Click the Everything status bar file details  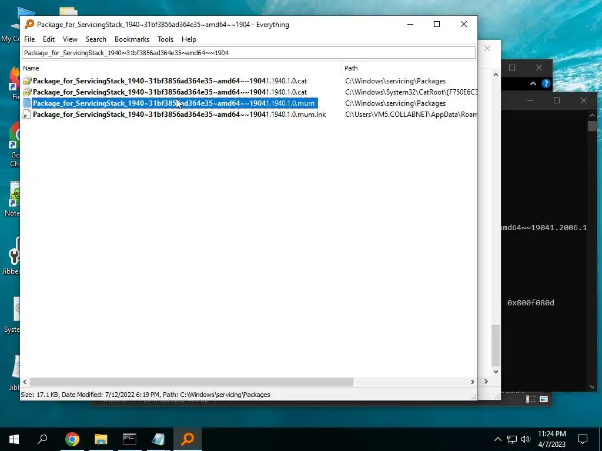[x=146, y=395]
